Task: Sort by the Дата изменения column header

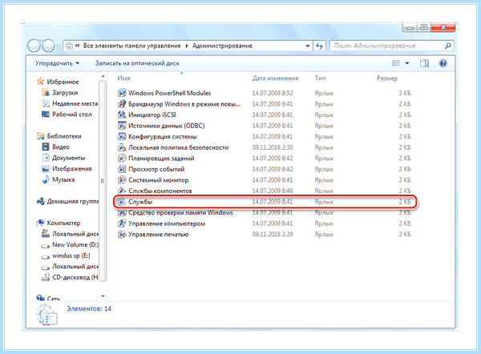Action: pos(275,78)
